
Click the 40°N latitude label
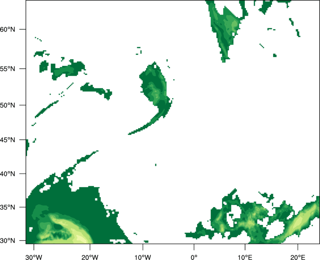[8, 174]
